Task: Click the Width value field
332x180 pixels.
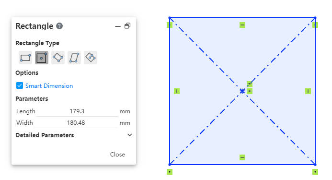Action: pyautogui.click(x=76, y=123)
